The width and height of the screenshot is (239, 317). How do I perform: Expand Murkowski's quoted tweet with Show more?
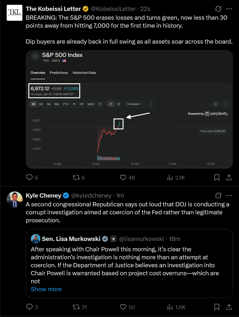[46, 289]
